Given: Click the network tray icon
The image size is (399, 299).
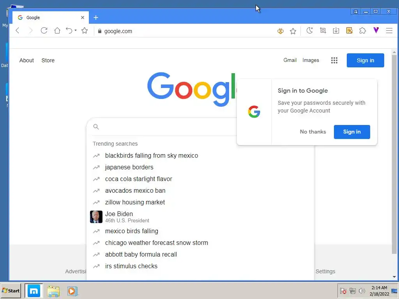Looking at the screenshot, I should tap(352, 290).
